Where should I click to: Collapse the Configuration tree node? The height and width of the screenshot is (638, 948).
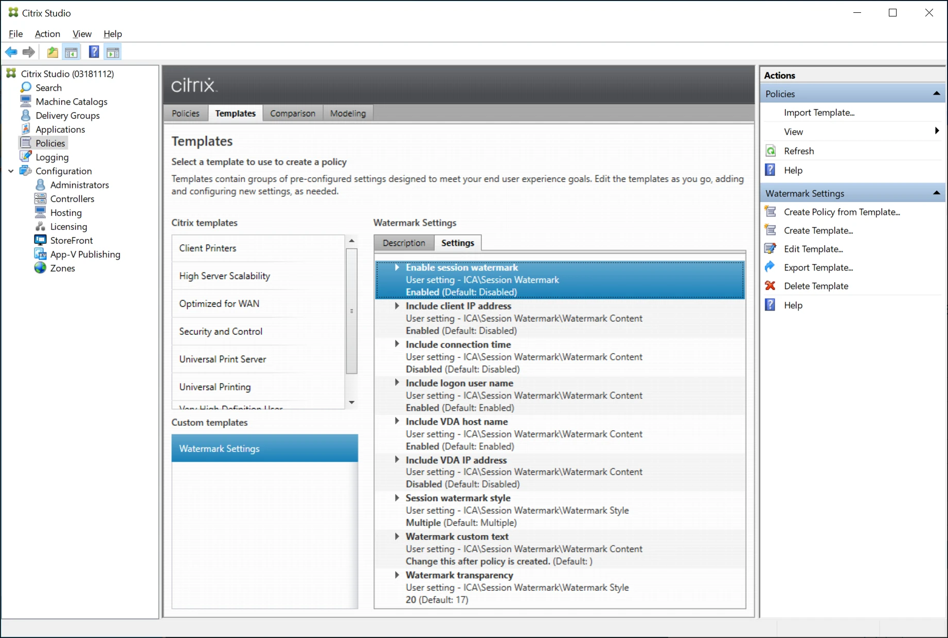(x=11, y=171)
